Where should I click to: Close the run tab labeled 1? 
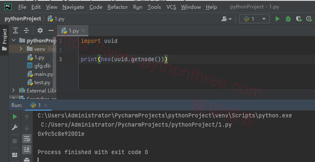(46, 105)
